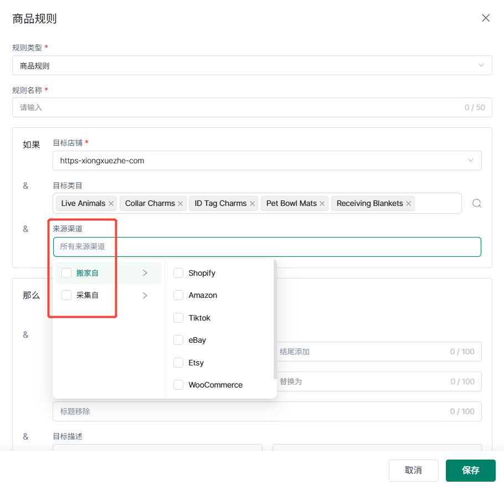Viewport: 504px width, 490px height.
Task: Select the 搬家自 menu entry
Action: [x=109, y=273]
